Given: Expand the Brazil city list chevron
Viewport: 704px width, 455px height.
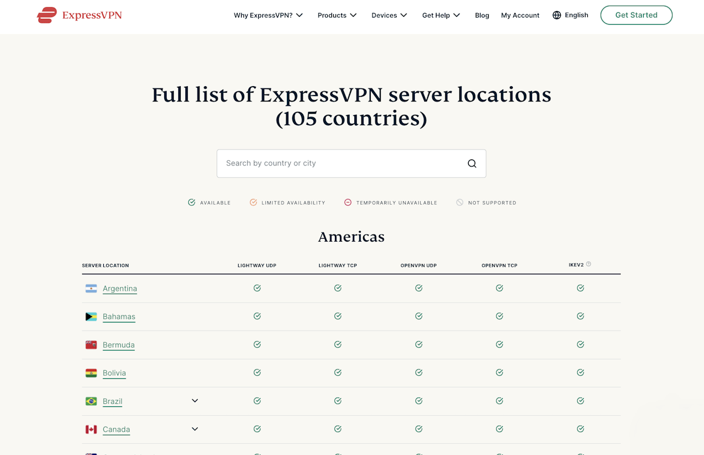Looking at the screenshot, I should click(195, 400).
